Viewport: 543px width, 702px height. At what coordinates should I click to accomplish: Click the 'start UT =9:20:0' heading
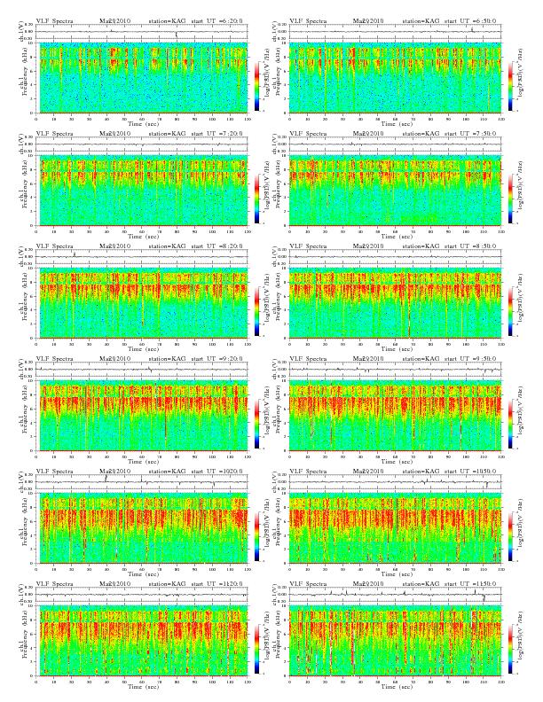[x=216, y=359]
